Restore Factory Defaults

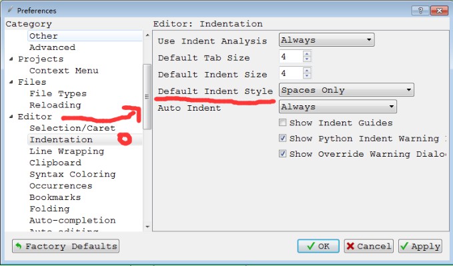pos(65,246)
